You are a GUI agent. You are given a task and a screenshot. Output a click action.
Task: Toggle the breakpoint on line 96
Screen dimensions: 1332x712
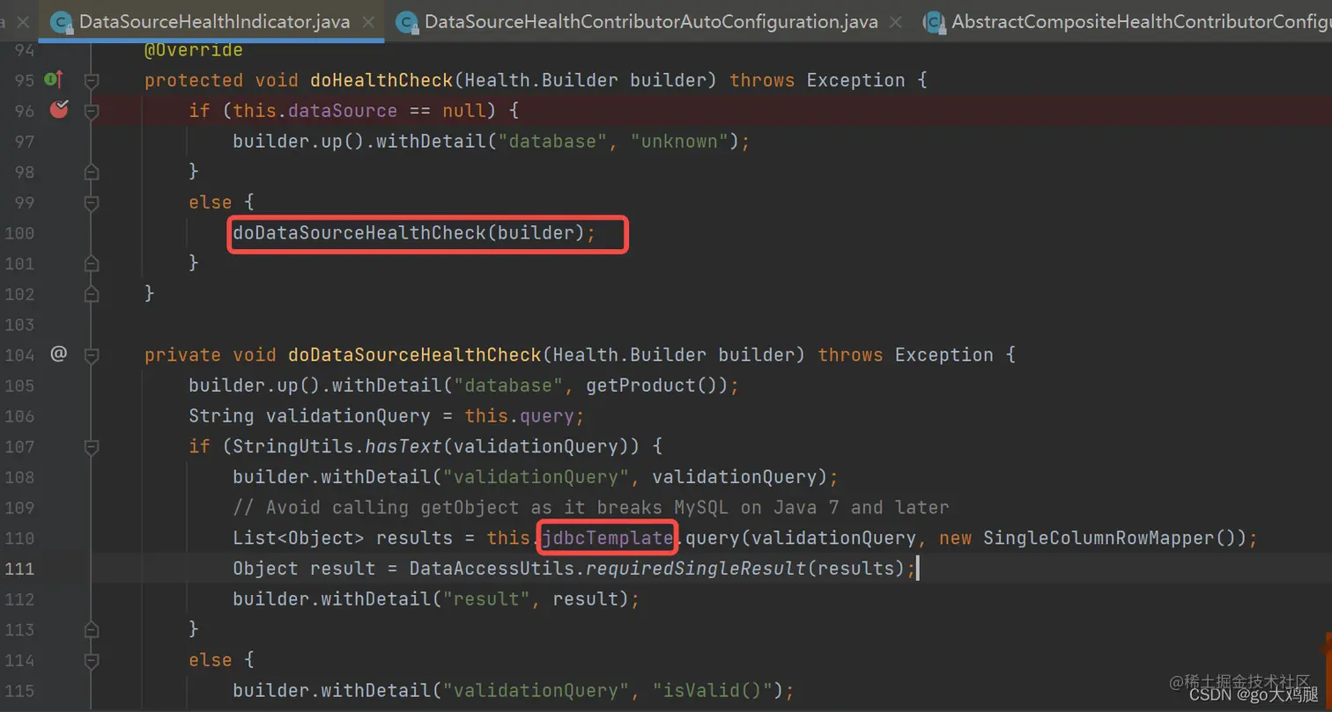[59, 110]
